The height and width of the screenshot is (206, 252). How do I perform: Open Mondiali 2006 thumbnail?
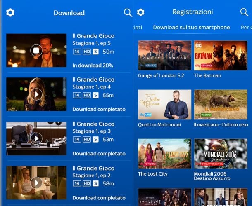click(x=221, y=154)
